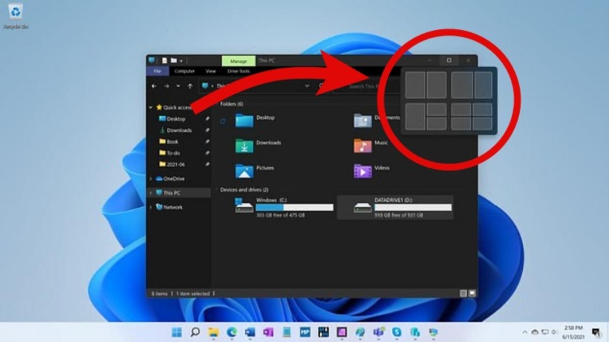Launch Skype from the taskbar
This screenshot has height=342, width=609.
(396, 333)
